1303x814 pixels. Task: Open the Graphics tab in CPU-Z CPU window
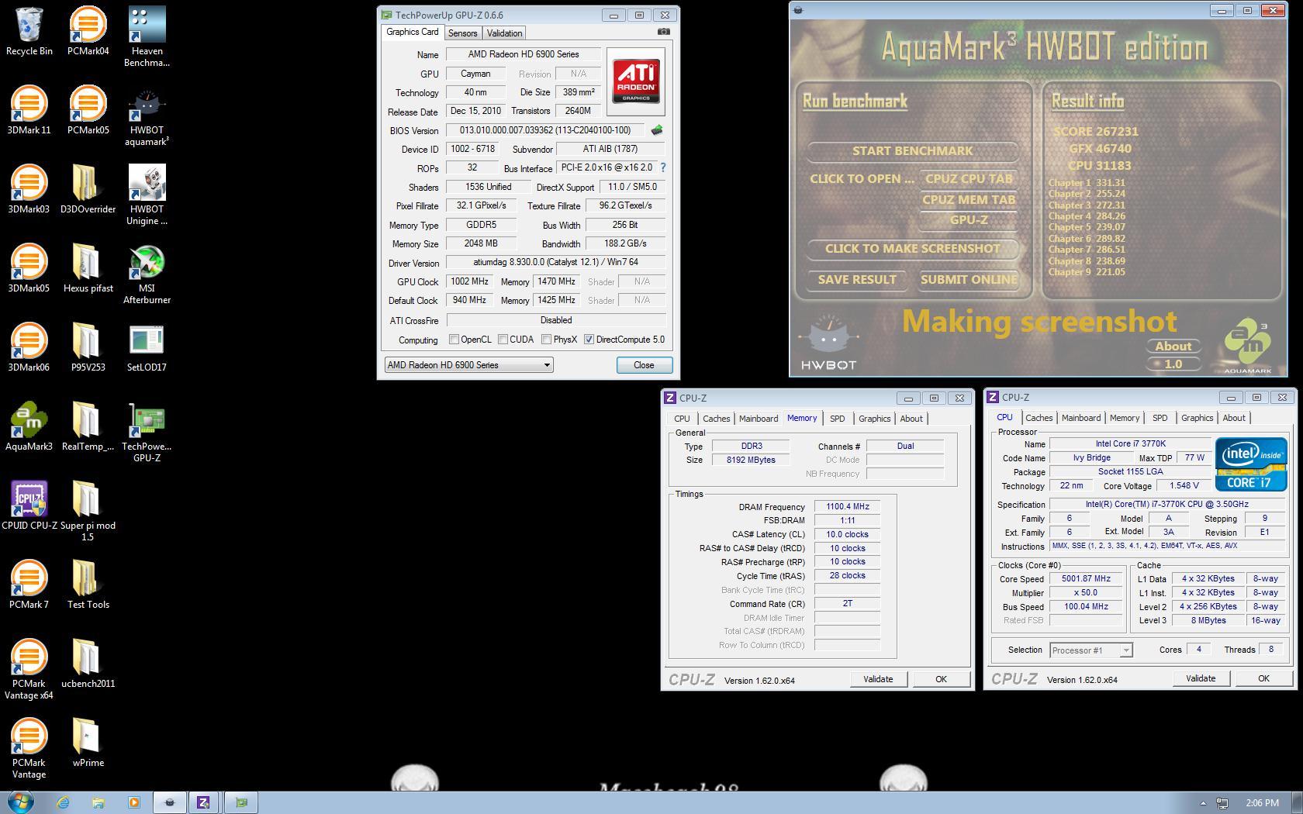[1197, 418]
